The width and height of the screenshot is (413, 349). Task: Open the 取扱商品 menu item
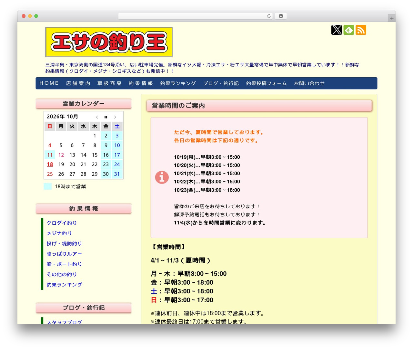pos(109,83)
